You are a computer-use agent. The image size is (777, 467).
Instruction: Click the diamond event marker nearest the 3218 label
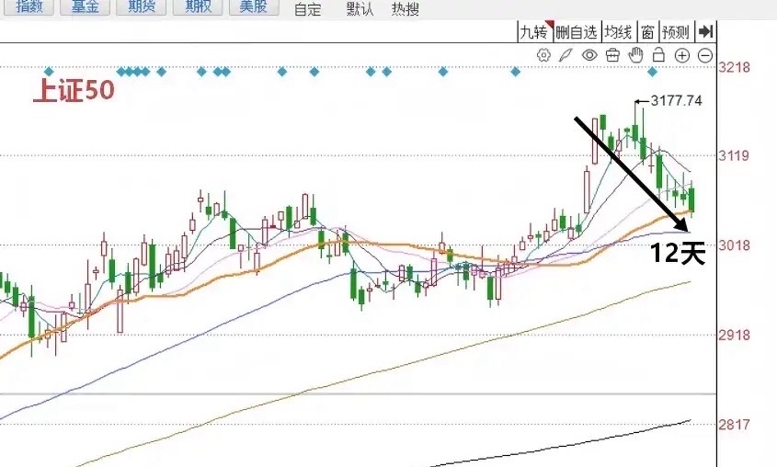pyautogui.click(x=653, y=73)
